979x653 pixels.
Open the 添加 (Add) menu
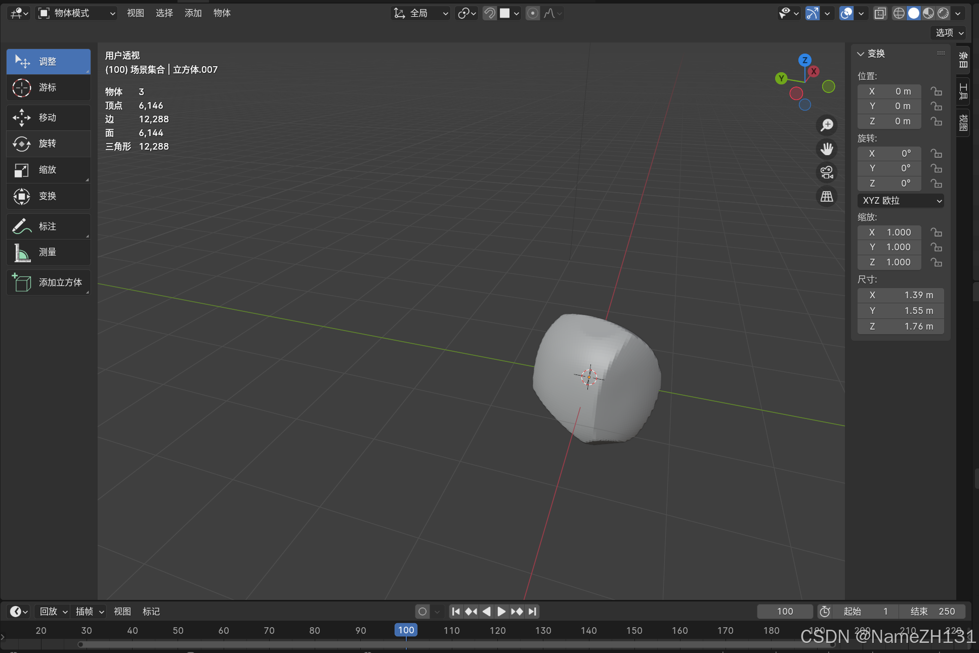193,13
